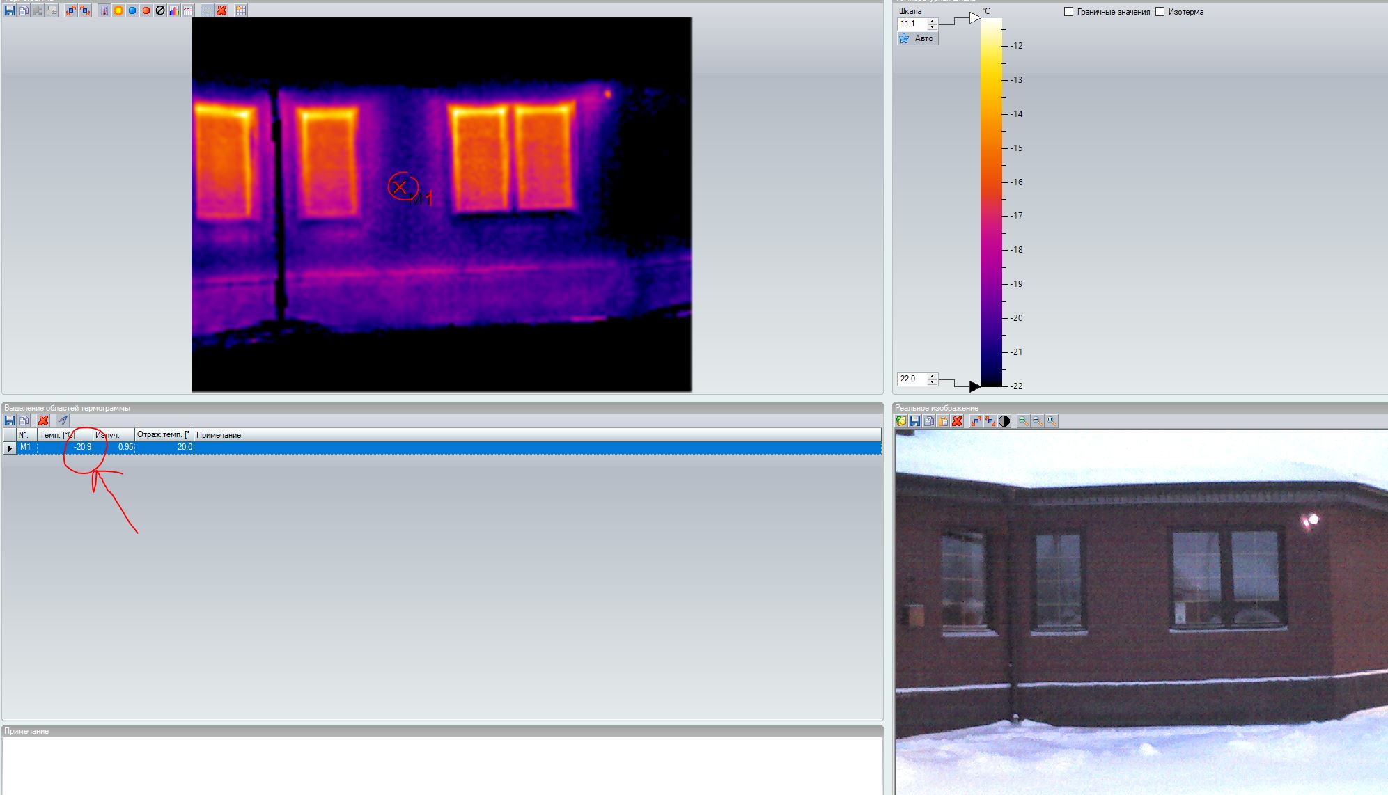Click the save icon in thermogram toolbar

click(x=10, y=10)
